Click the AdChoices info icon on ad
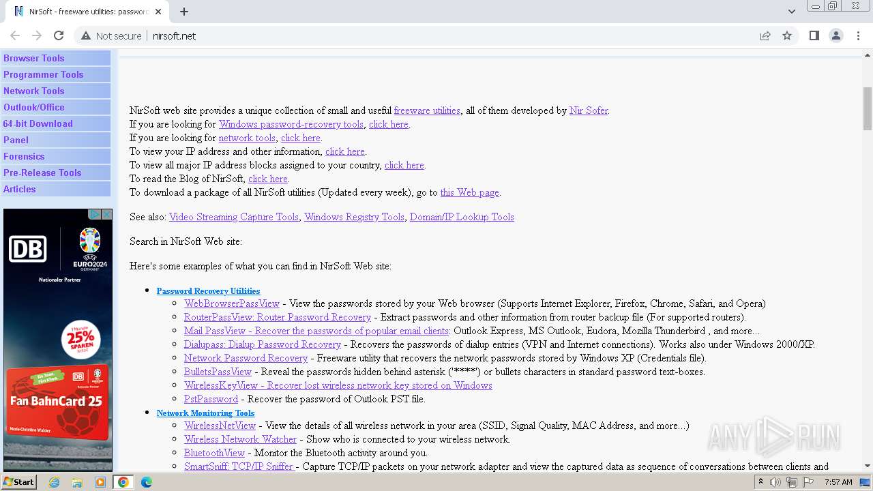 click(95, 214)
